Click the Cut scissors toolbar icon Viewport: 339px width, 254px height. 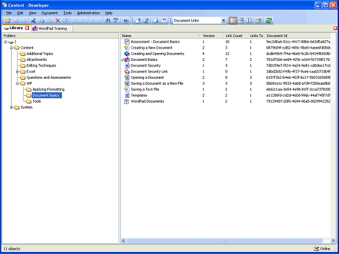tap(33, 21)
